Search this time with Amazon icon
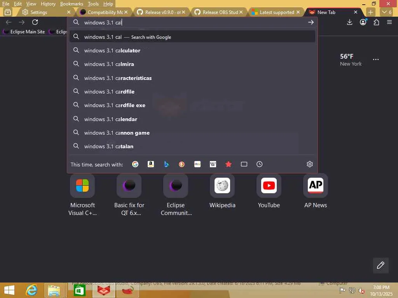This screenshot has height=298, width=398. 151,164
